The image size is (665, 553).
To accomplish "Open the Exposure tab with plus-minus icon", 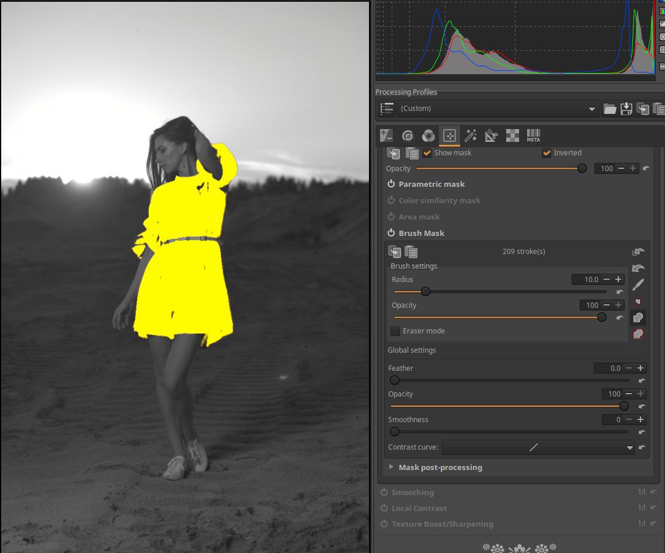I will pyautogui.click(x=387, y=135).
